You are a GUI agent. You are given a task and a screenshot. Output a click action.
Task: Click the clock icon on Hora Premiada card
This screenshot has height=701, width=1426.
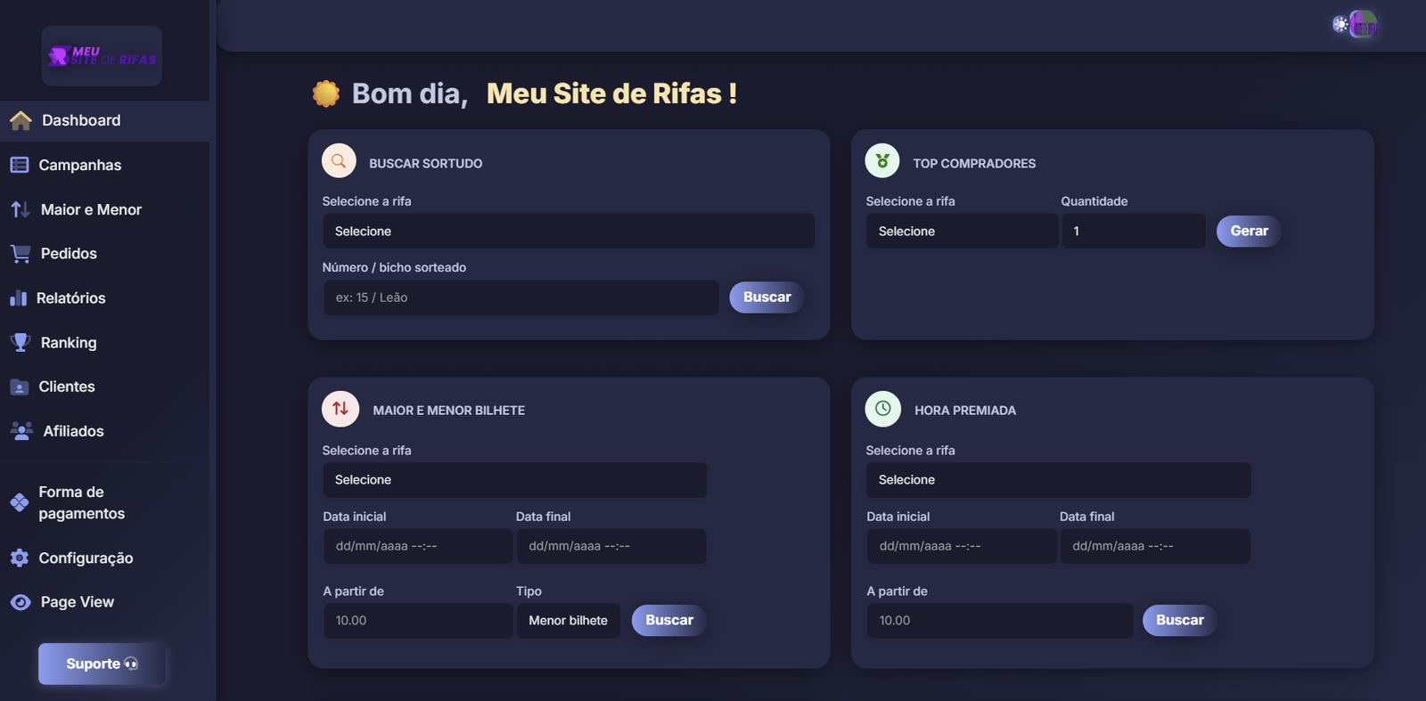[x=883, y=409]
